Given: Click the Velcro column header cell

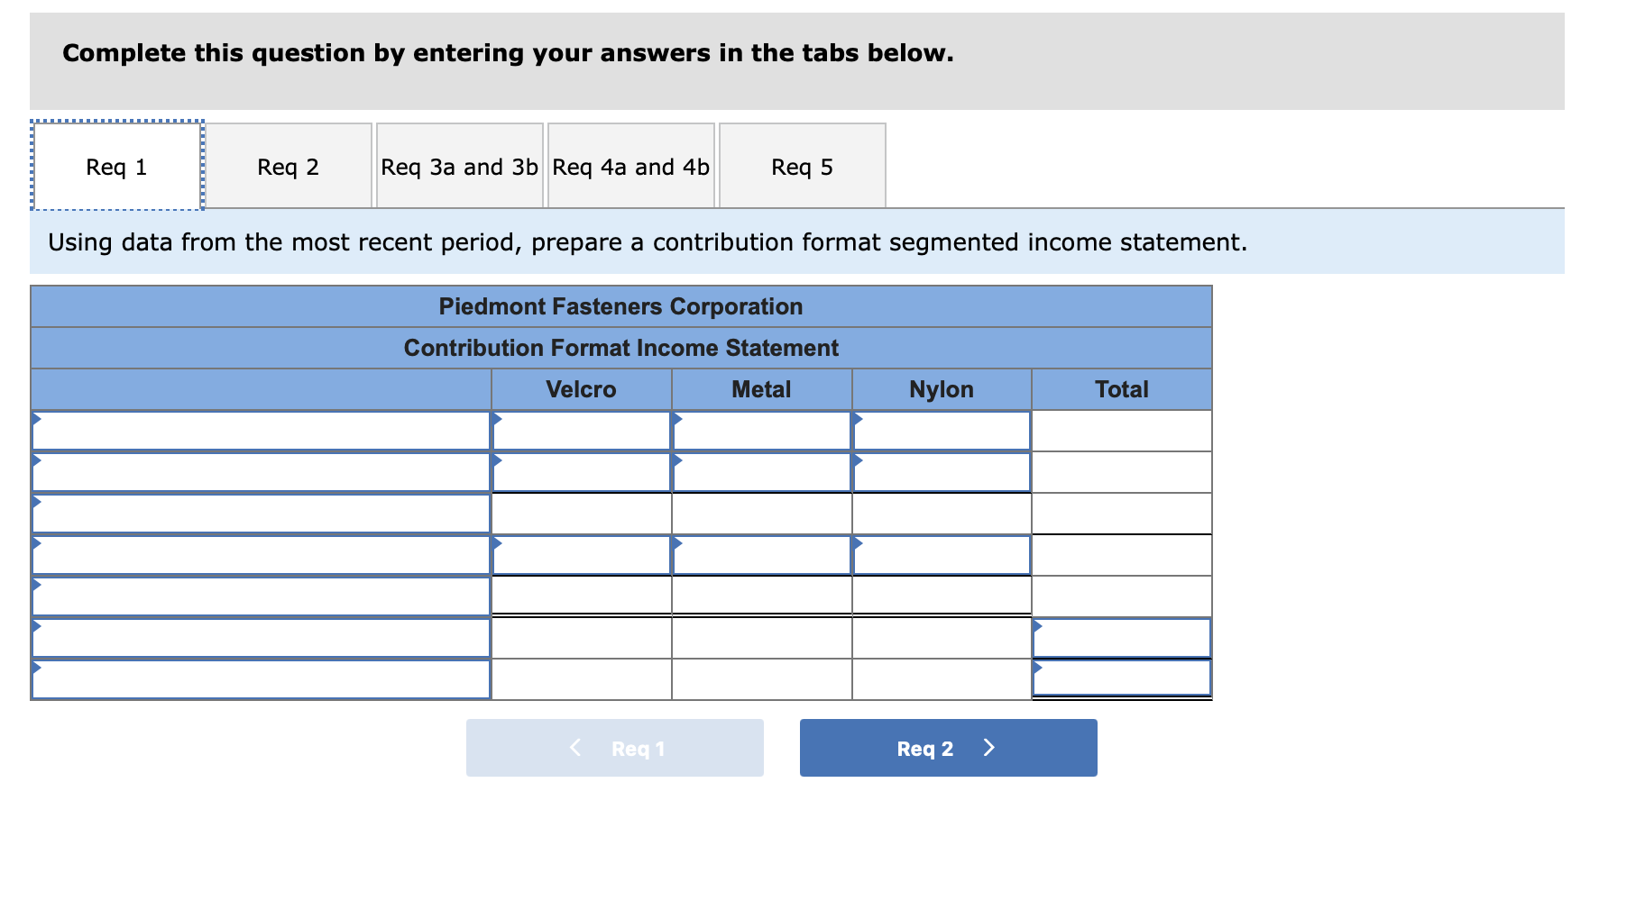Looking at the screenshot, I should pyautogui.click(x=581, y=389).
